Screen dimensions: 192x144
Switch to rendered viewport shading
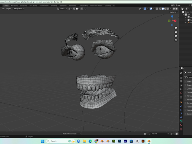pyautogui.click(x=168, y=9)
